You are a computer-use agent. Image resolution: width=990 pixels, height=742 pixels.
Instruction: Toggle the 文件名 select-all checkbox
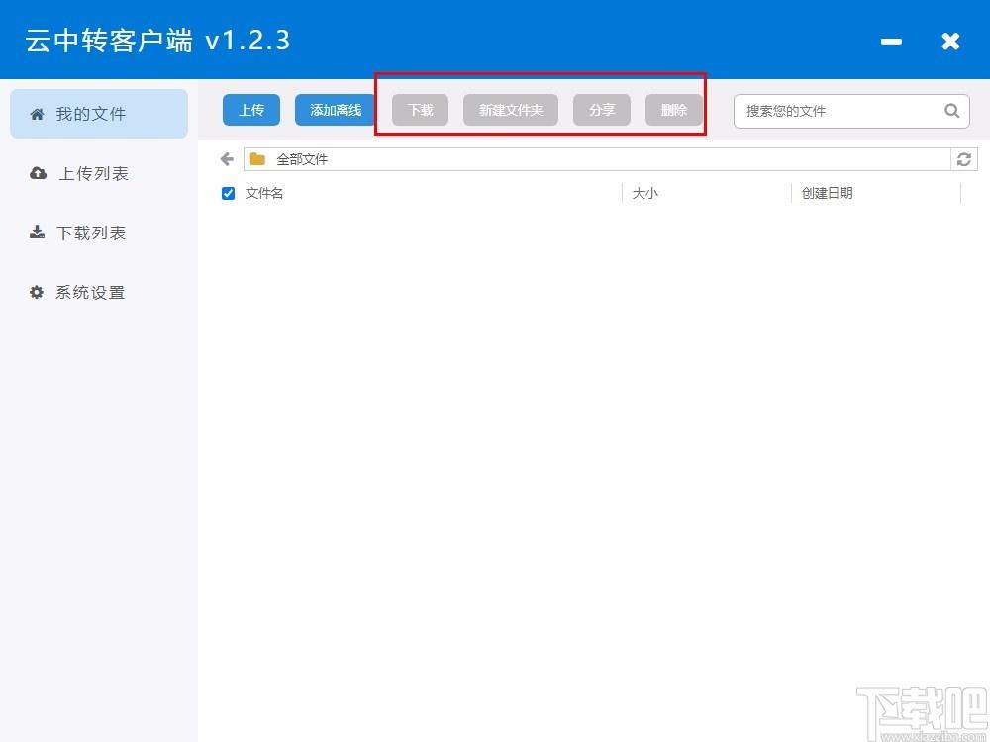[x=229, y=193]
